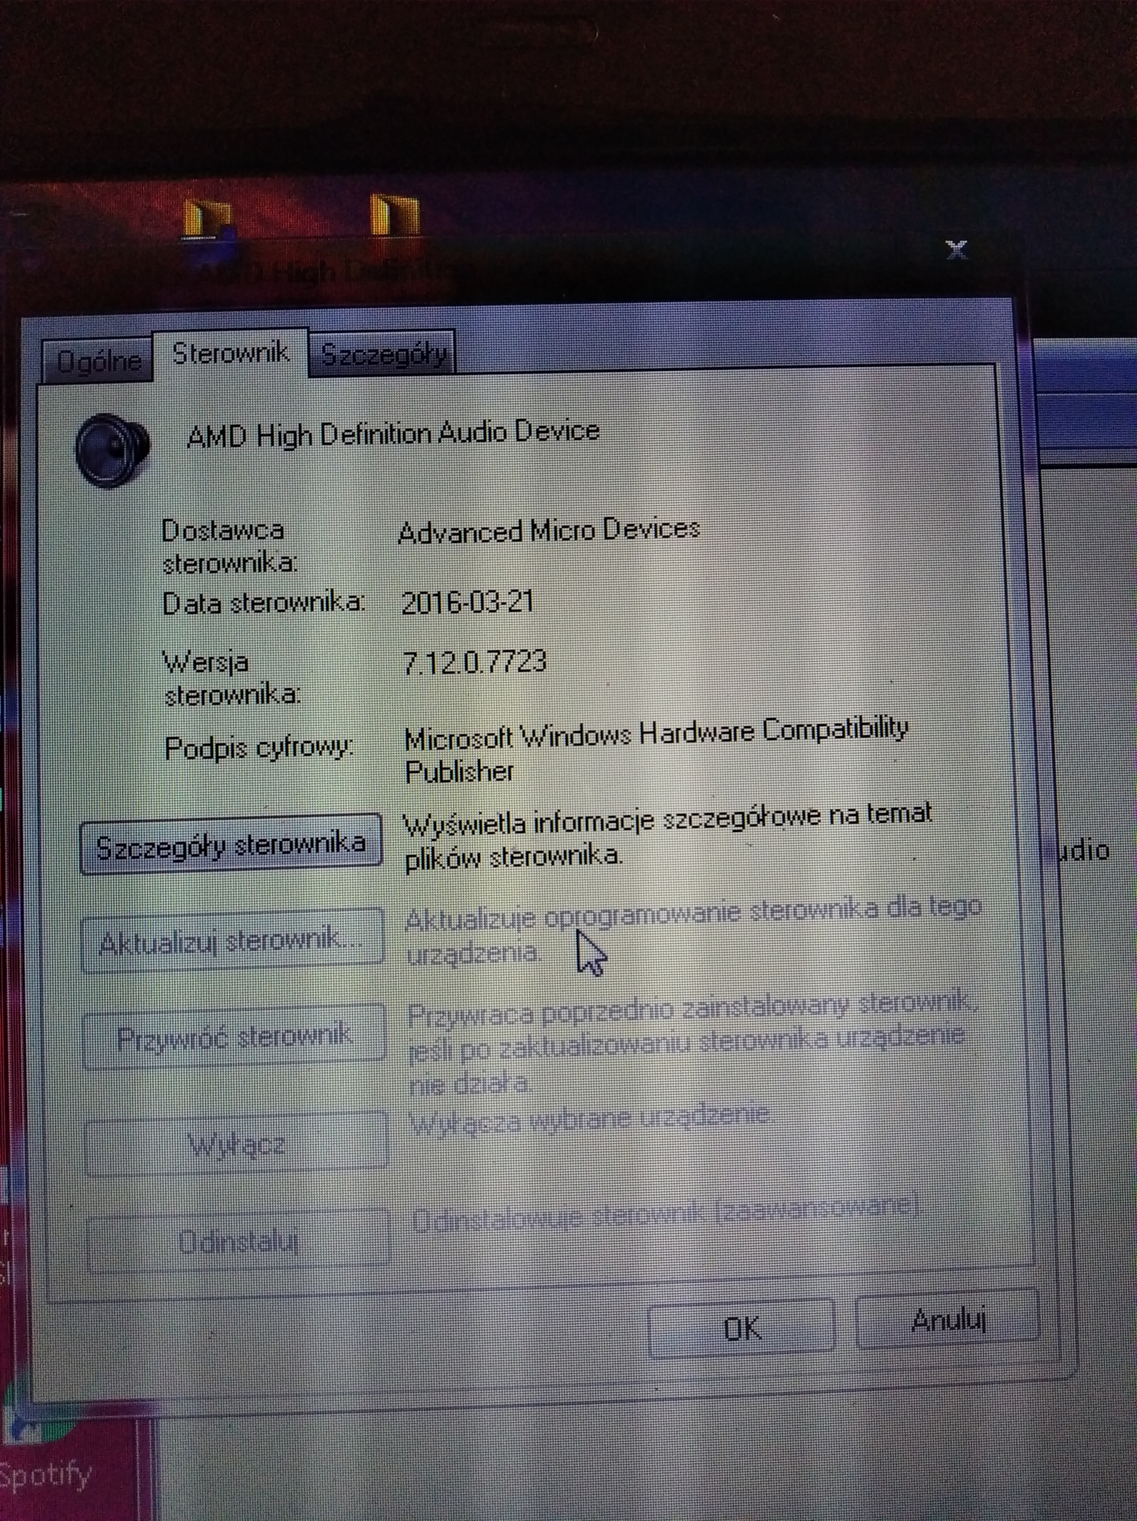This screenshot has width=1137, height=1521.
Task: Click the Podpis cyfrowy label
Action: point(259,748)
